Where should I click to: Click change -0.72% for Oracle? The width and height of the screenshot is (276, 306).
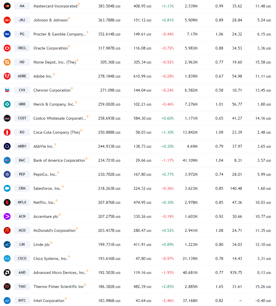(x=168, y=48)
